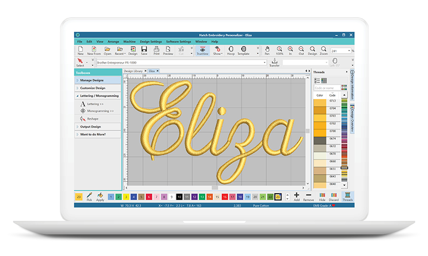Open zoom percentage dropdown
The height and width of the screenshot is (256, 428).
349,51
